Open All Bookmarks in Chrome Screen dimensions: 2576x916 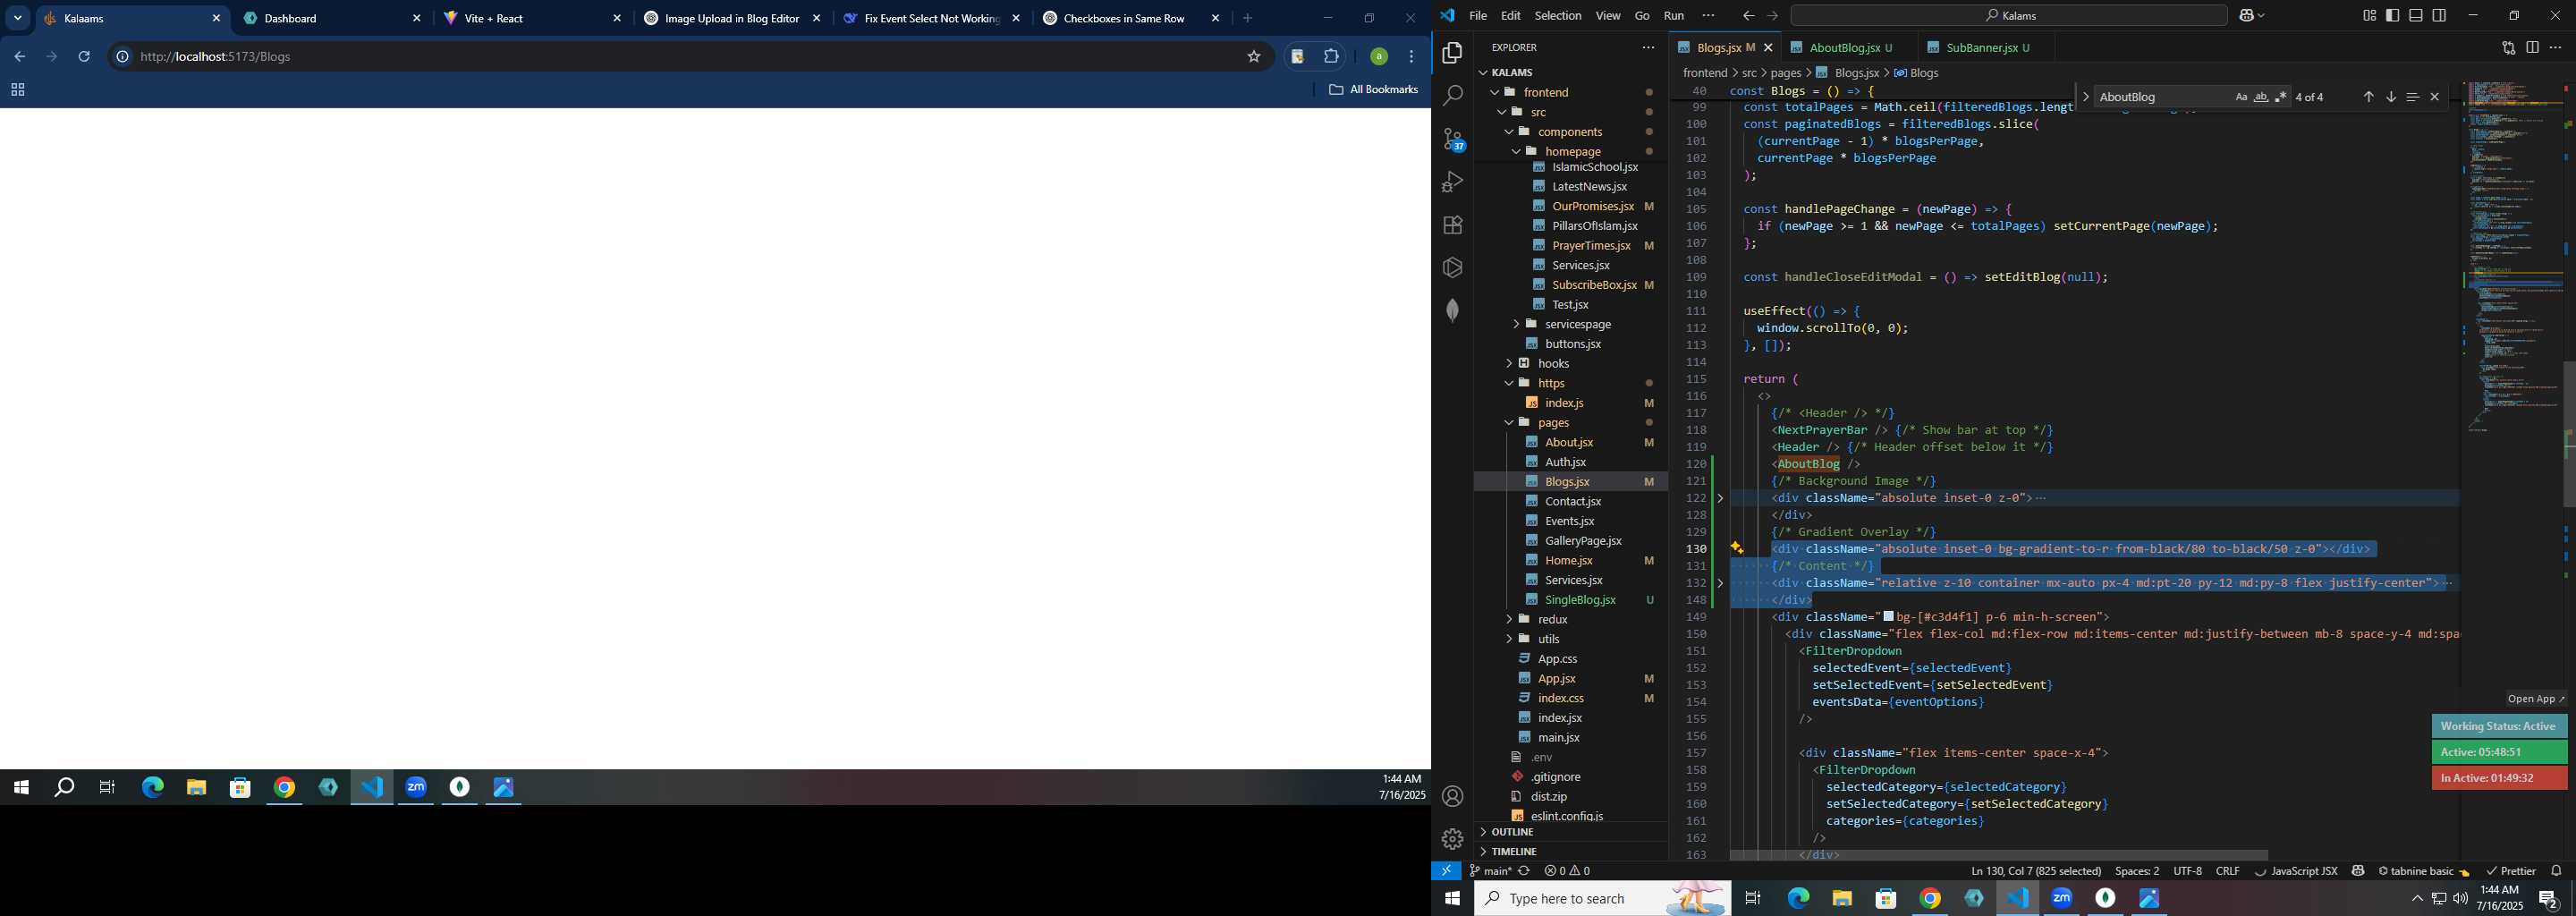pos(1373,90)
